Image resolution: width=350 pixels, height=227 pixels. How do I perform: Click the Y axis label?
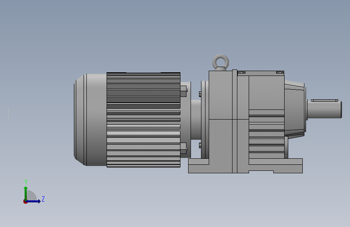click(26, 182)
